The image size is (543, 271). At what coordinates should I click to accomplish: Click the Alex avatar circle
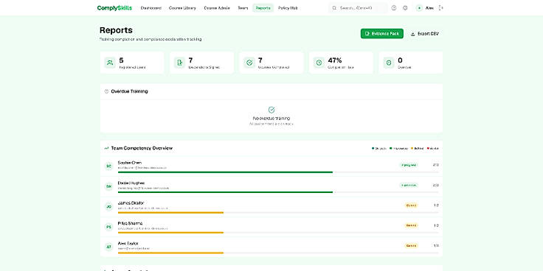click(419, 8)
